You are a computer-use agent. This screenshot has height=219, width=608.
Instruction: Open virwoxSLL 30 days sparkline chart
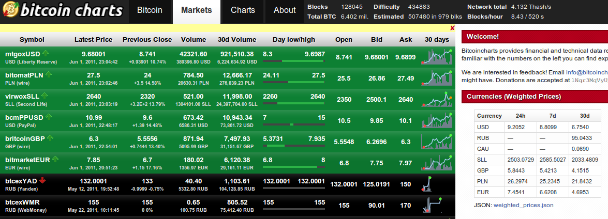[437, 99]
